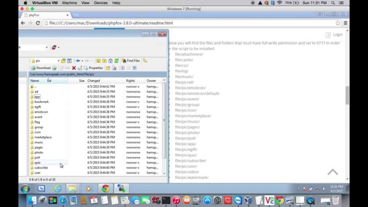Open Internet Explorer from Windows taskbar

[x=57, y=189]
